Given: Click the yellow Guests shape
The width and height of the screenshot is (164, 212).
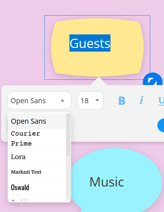Looking at the screenshot, I should point(97,47).
